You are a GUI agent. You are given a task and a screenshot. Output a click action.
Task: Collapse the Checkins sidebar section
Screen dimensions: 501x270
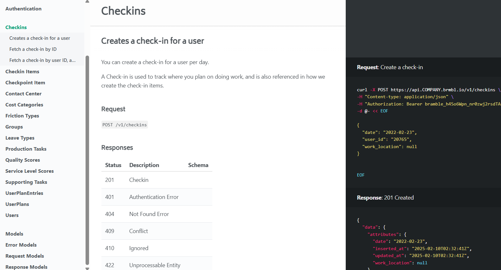tap(16, 27)
